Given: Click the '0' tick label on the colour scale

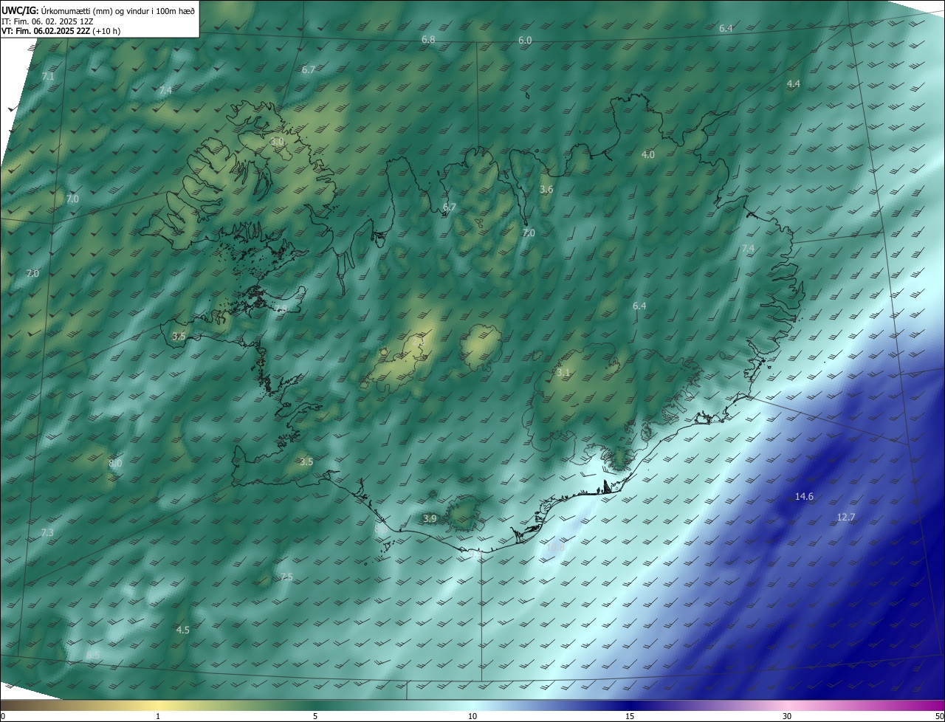Looking at the screenshot, I should coord(3,716).
